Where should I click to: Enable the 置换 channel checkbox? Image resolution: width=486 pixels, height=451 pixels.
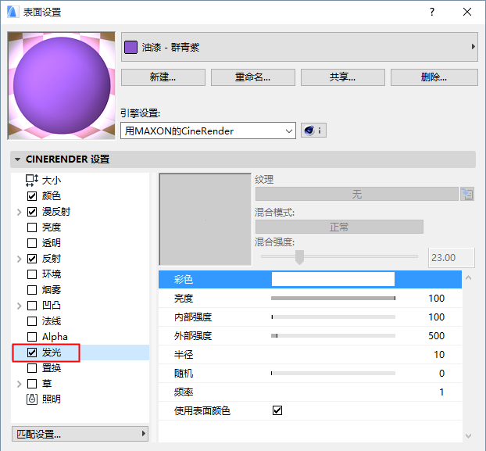[x=32, y=368]
